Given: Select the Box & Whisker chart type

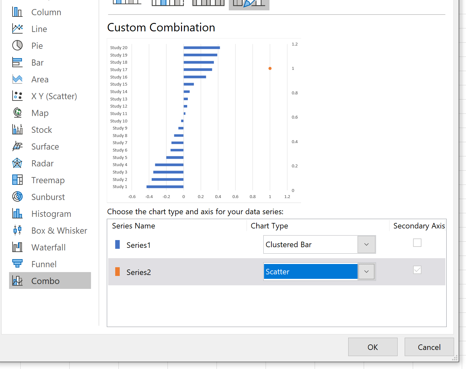Looking at the screenshot, I should click(59, 230).
